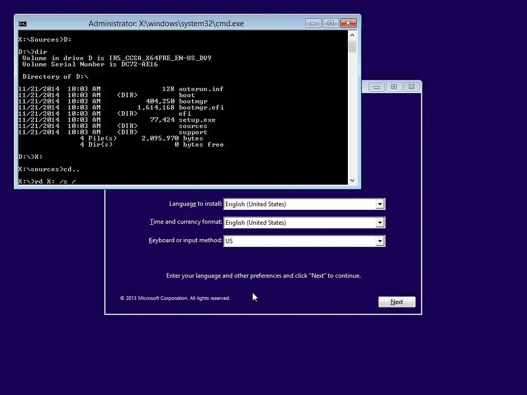527x395 pixels.
Task: Click the cmd.exe system menu icon
Action: tap(23, 24)
